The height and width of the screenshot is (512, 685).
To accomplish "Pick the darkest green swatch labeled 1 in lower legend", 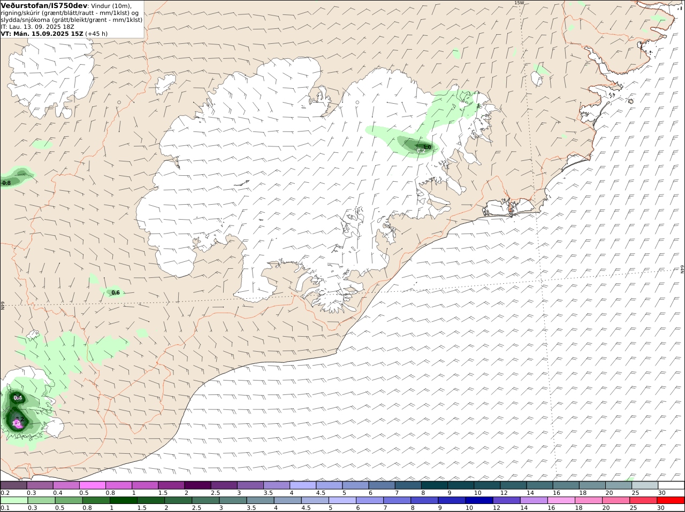I will pos(124,501).
